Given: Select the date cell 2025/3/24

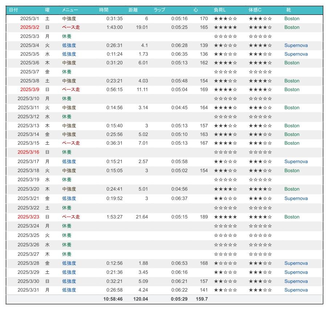Looking at the screenshot, I should [x=28, y=226].
